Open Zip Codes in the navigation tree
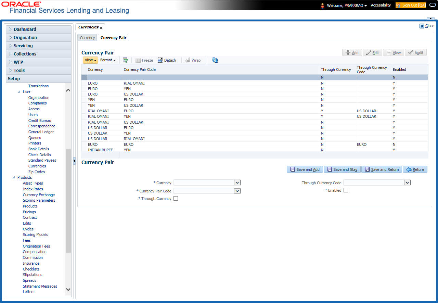The image size is (438, 303). pos(37,172)
